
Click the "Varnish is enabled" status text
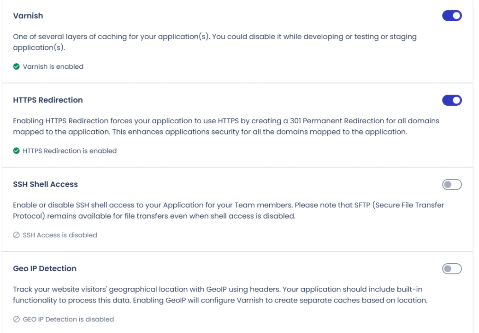tap(52, 67)
